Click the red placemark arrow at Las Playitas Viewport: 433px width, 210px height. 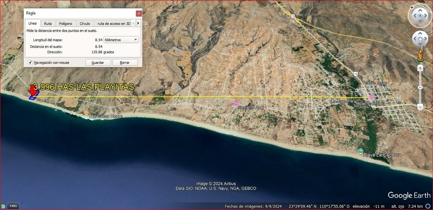(x=34, y=90)
